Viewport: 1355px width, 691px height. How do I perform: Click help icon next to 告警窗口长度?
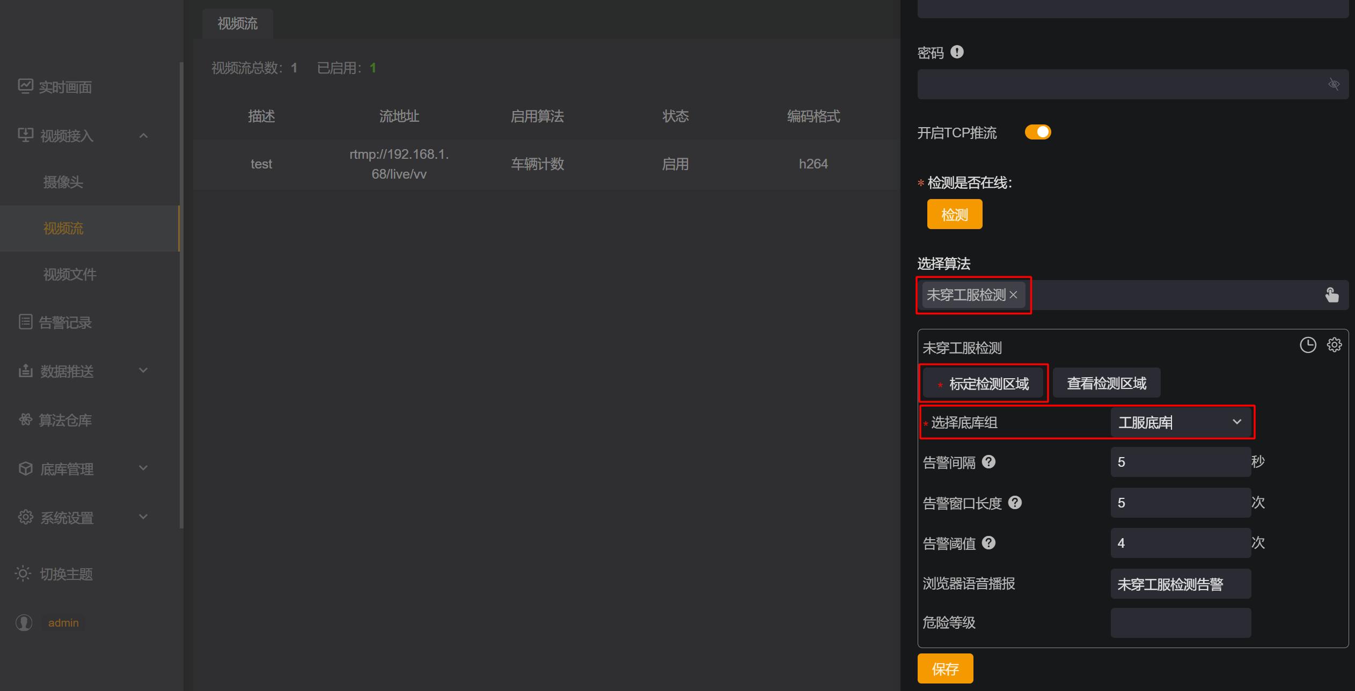(x=1015, y=503)
